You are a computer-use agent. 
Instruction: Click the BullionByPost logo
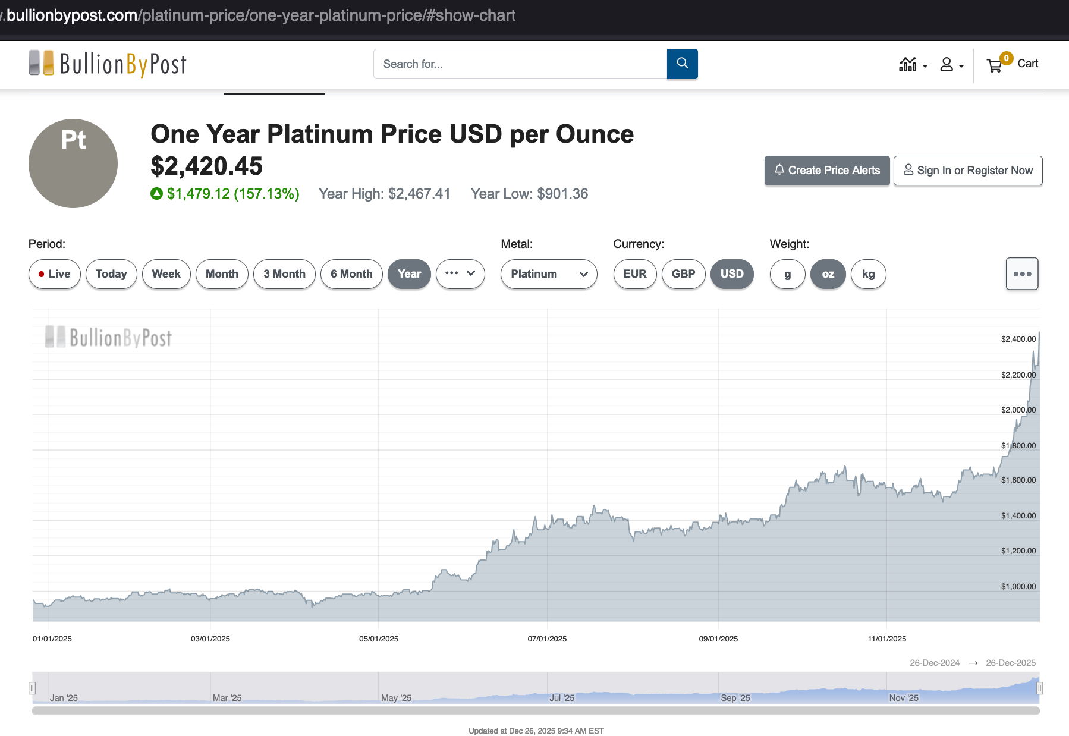[x=108, y=64]
